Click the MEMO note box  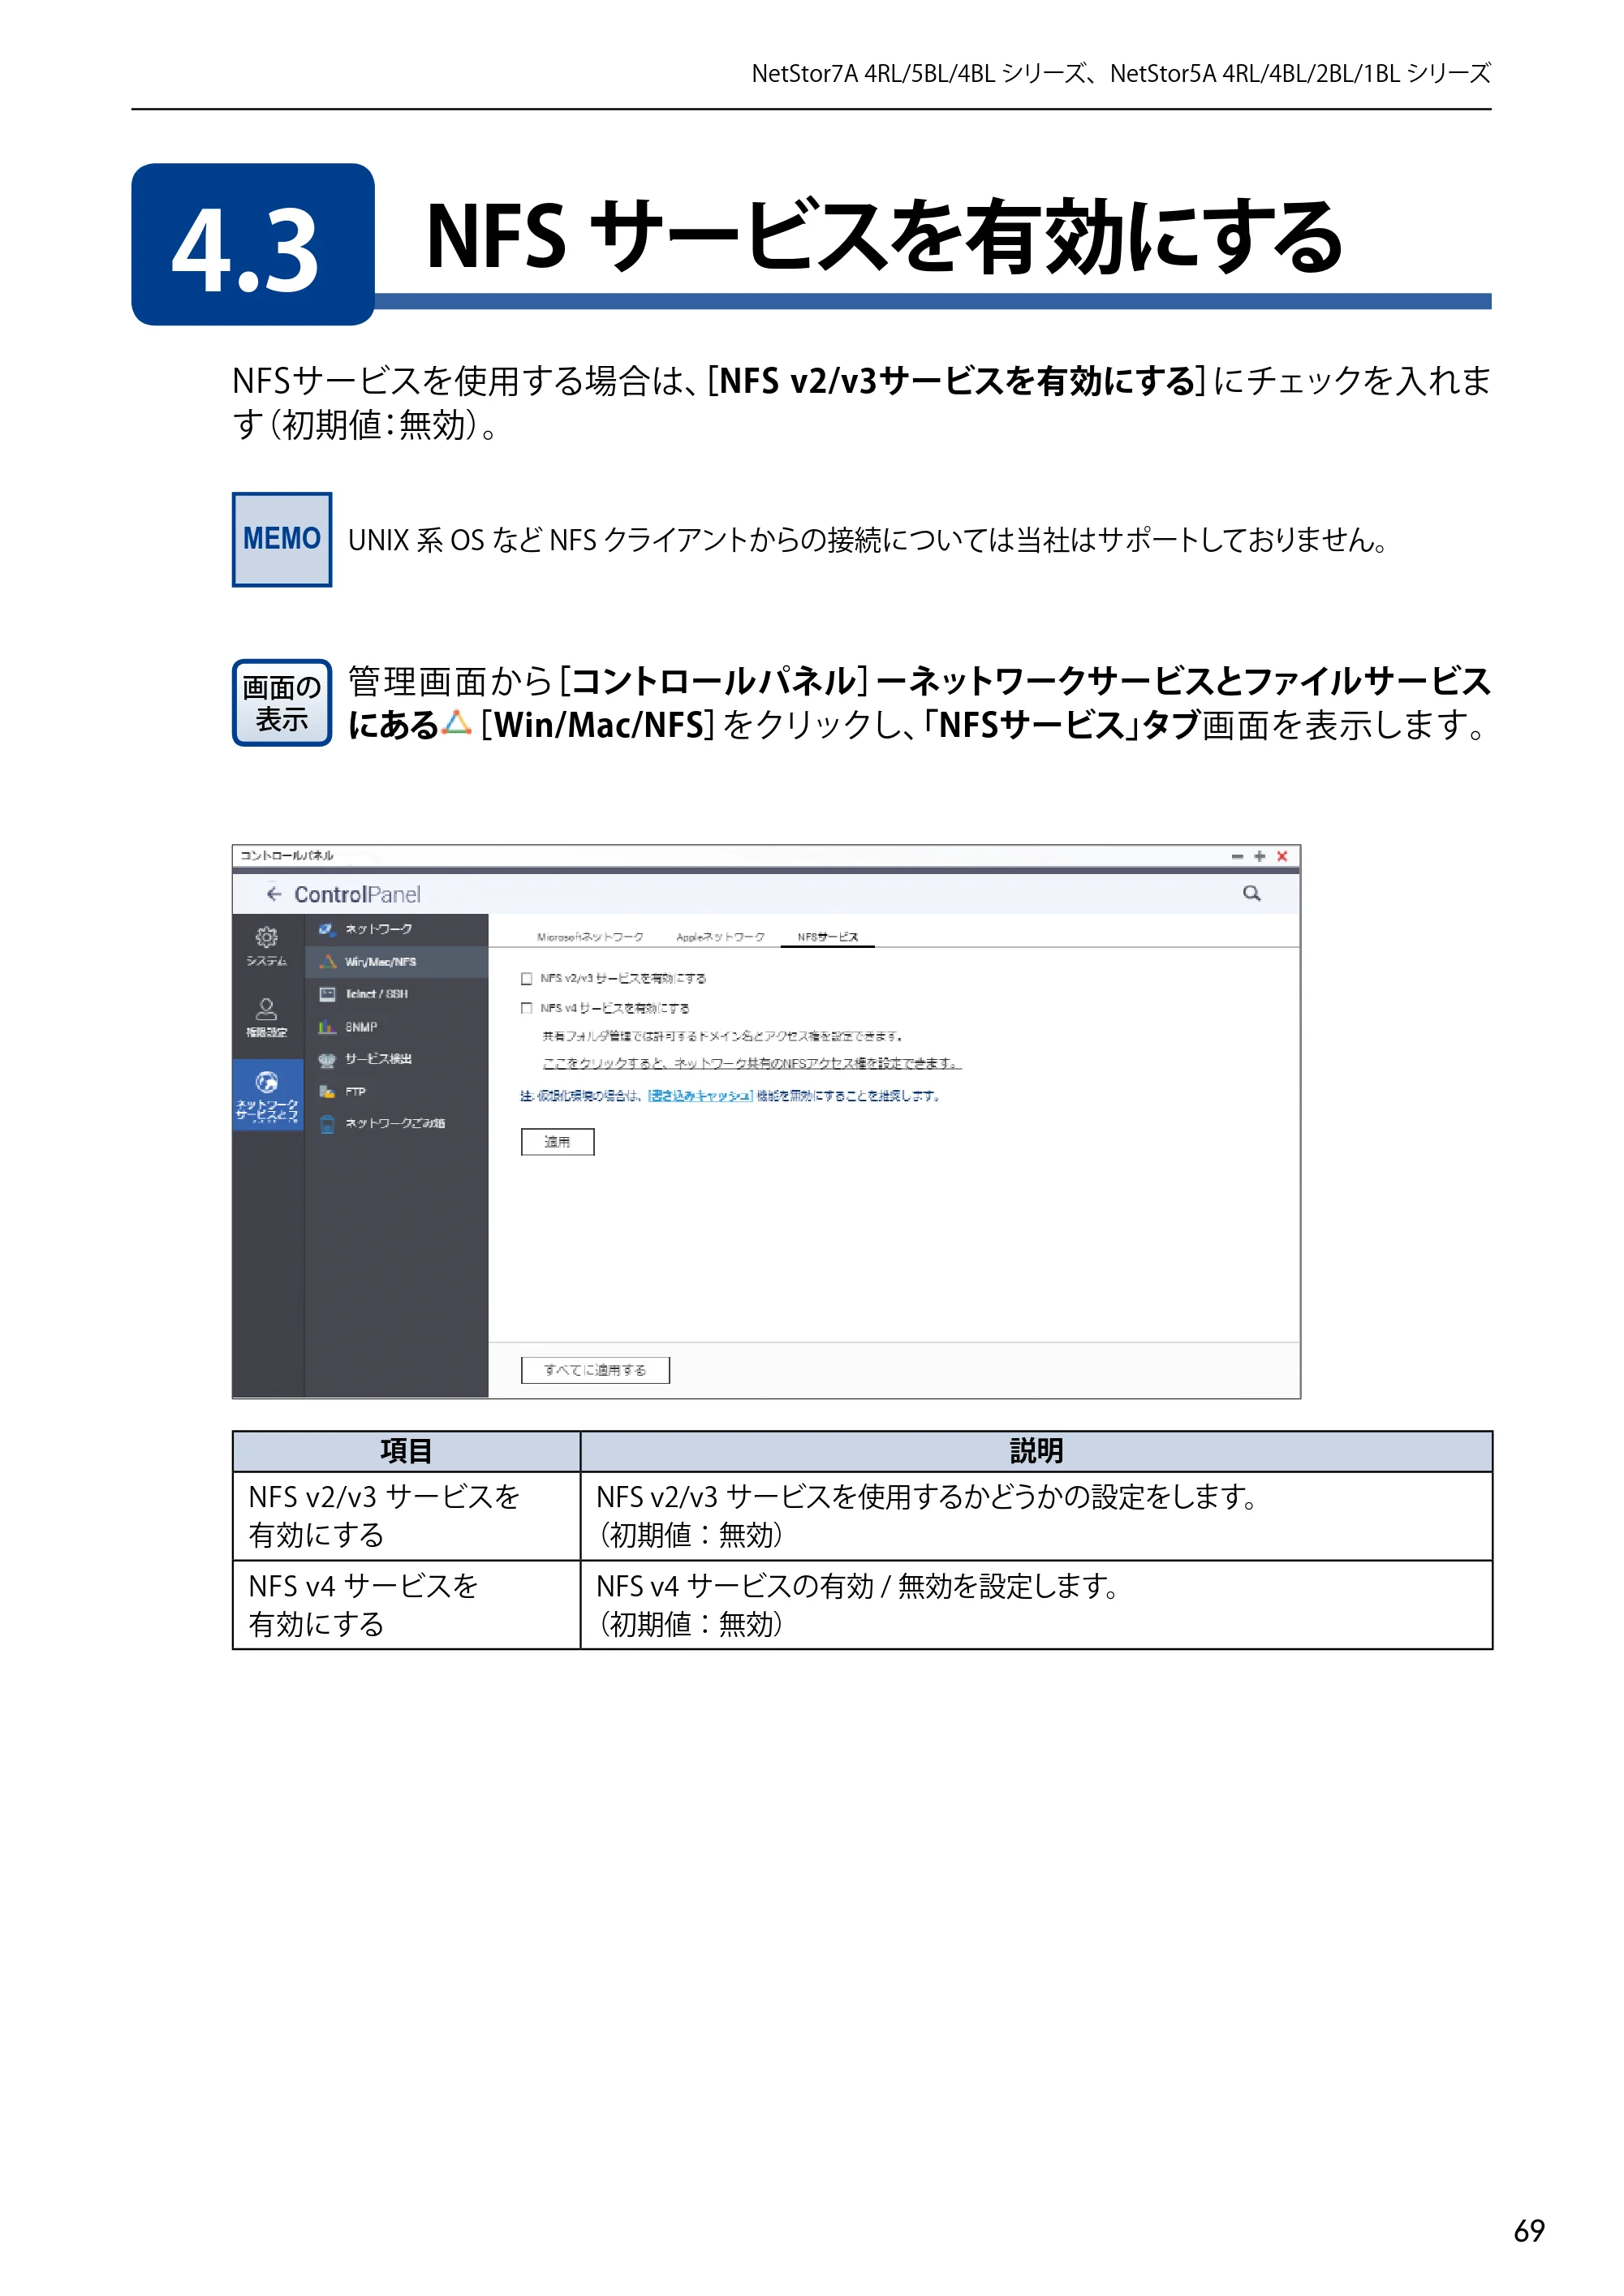point(282,540)
